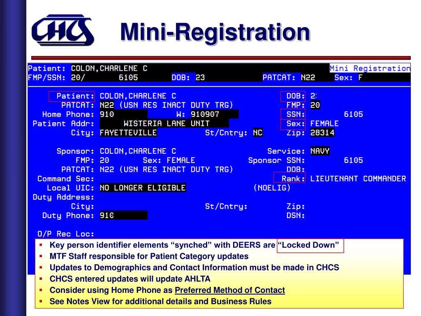Click the Duty Address label
This screenshot has width=421, height=316.
pyautogui.click(x=63, y=197)
